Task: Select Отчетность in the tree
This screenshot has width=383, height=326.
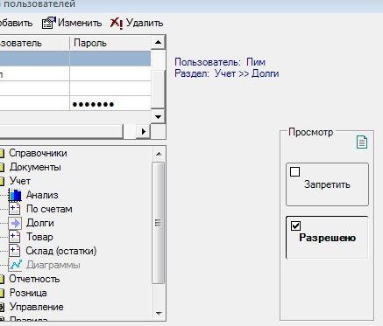Action: 34,279
